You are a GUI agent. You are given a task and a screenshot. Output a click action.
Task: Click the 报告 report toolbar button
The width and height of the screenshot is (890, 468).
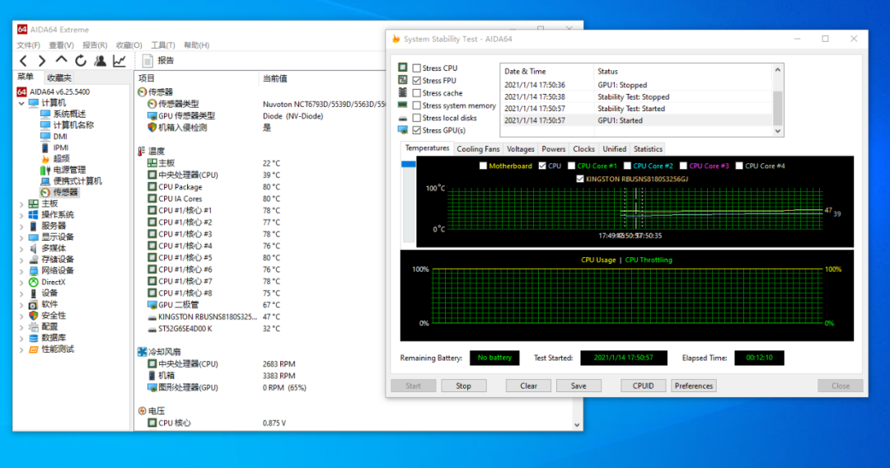157,61
